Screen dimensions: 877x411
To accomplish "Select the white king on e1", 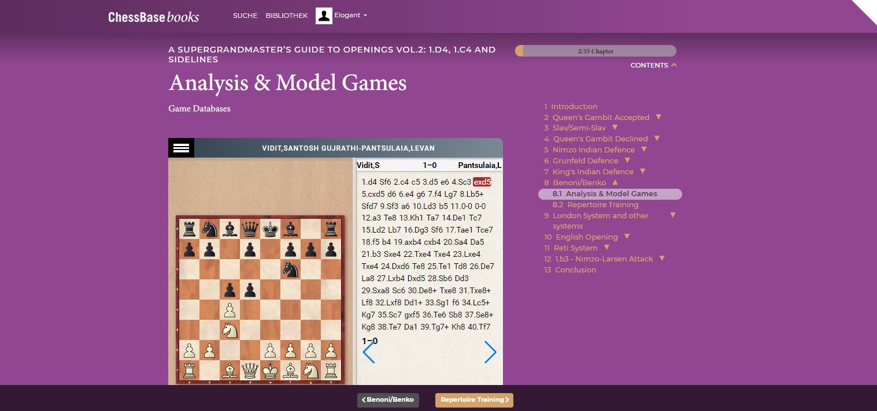I will [271, 369].
